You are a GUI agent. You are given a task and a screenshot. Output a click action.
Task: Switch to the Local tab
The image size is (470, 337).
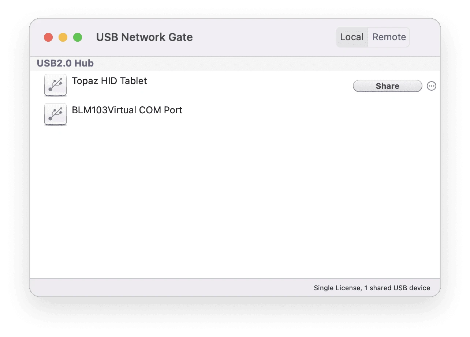[351, 37]
